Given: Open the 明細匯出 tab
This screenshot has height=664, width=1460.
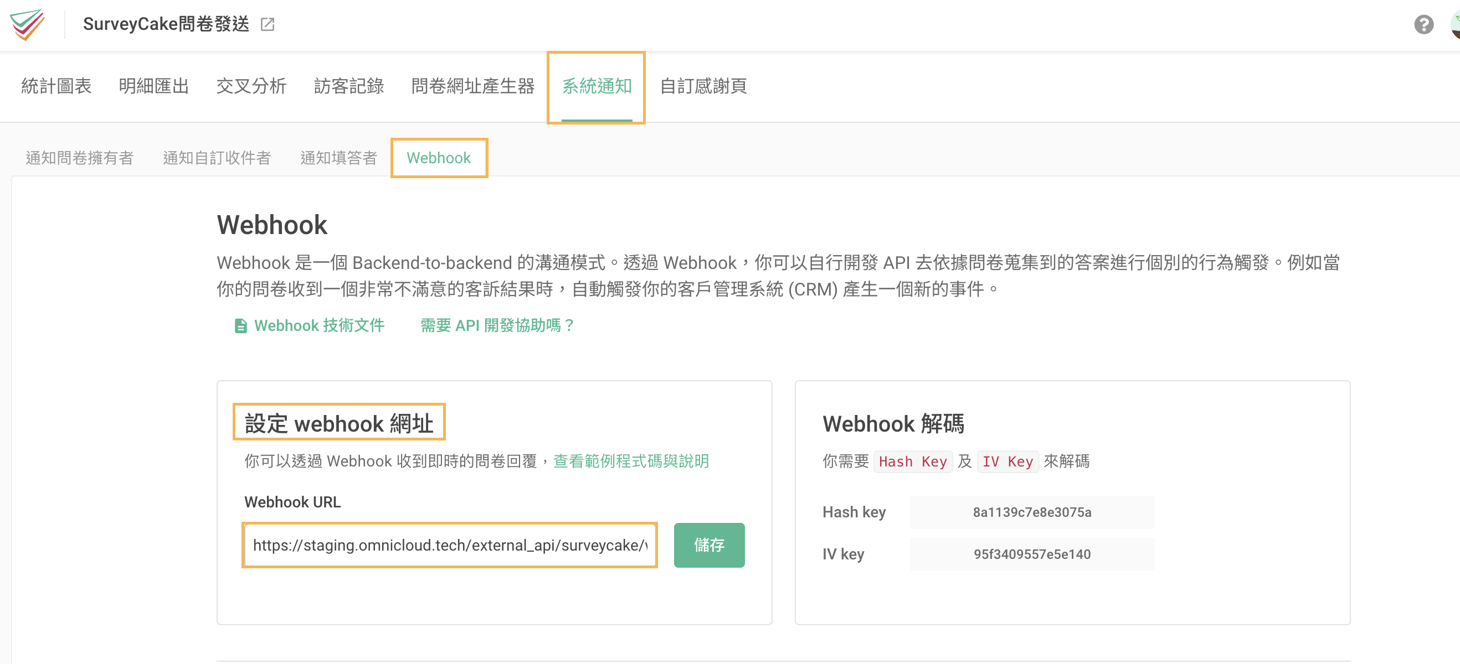Looking at the screenshot, I should [153, 86].
